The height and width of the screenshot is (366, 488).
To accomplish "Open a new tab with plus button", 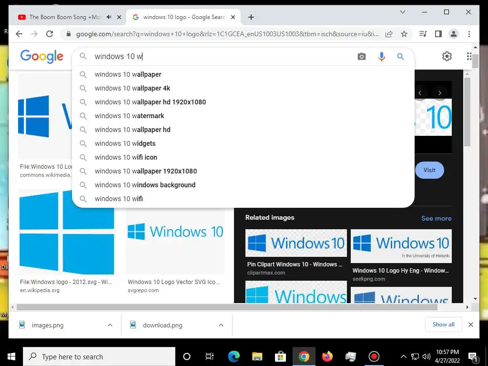I will (x=251, y=17).
